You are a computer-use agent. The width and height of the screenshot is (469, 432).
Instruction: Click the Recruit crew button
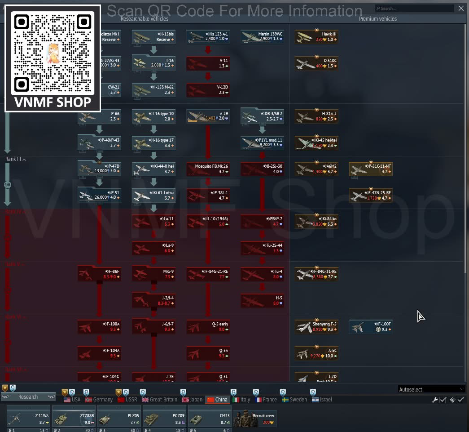click(x=255, y=419)
